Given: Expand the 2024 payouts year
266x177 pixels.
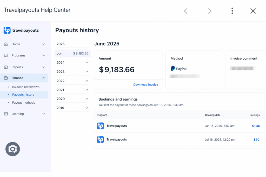Looking at the screenshot, I should [x=87, y=63].
